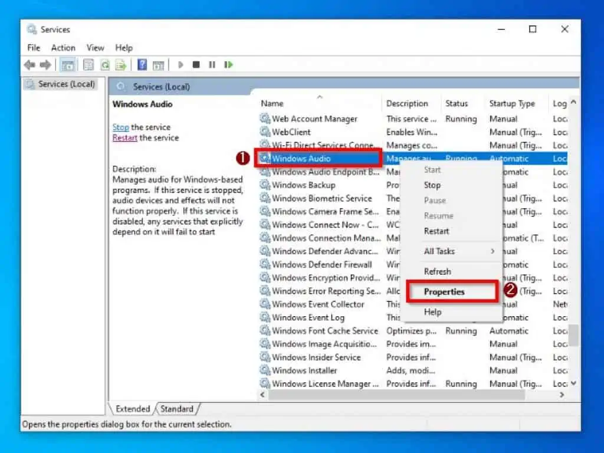The height and width of the screenshot is (453, 604).
Task: Switch to the Extended tab
Action: tap(133, 409)
